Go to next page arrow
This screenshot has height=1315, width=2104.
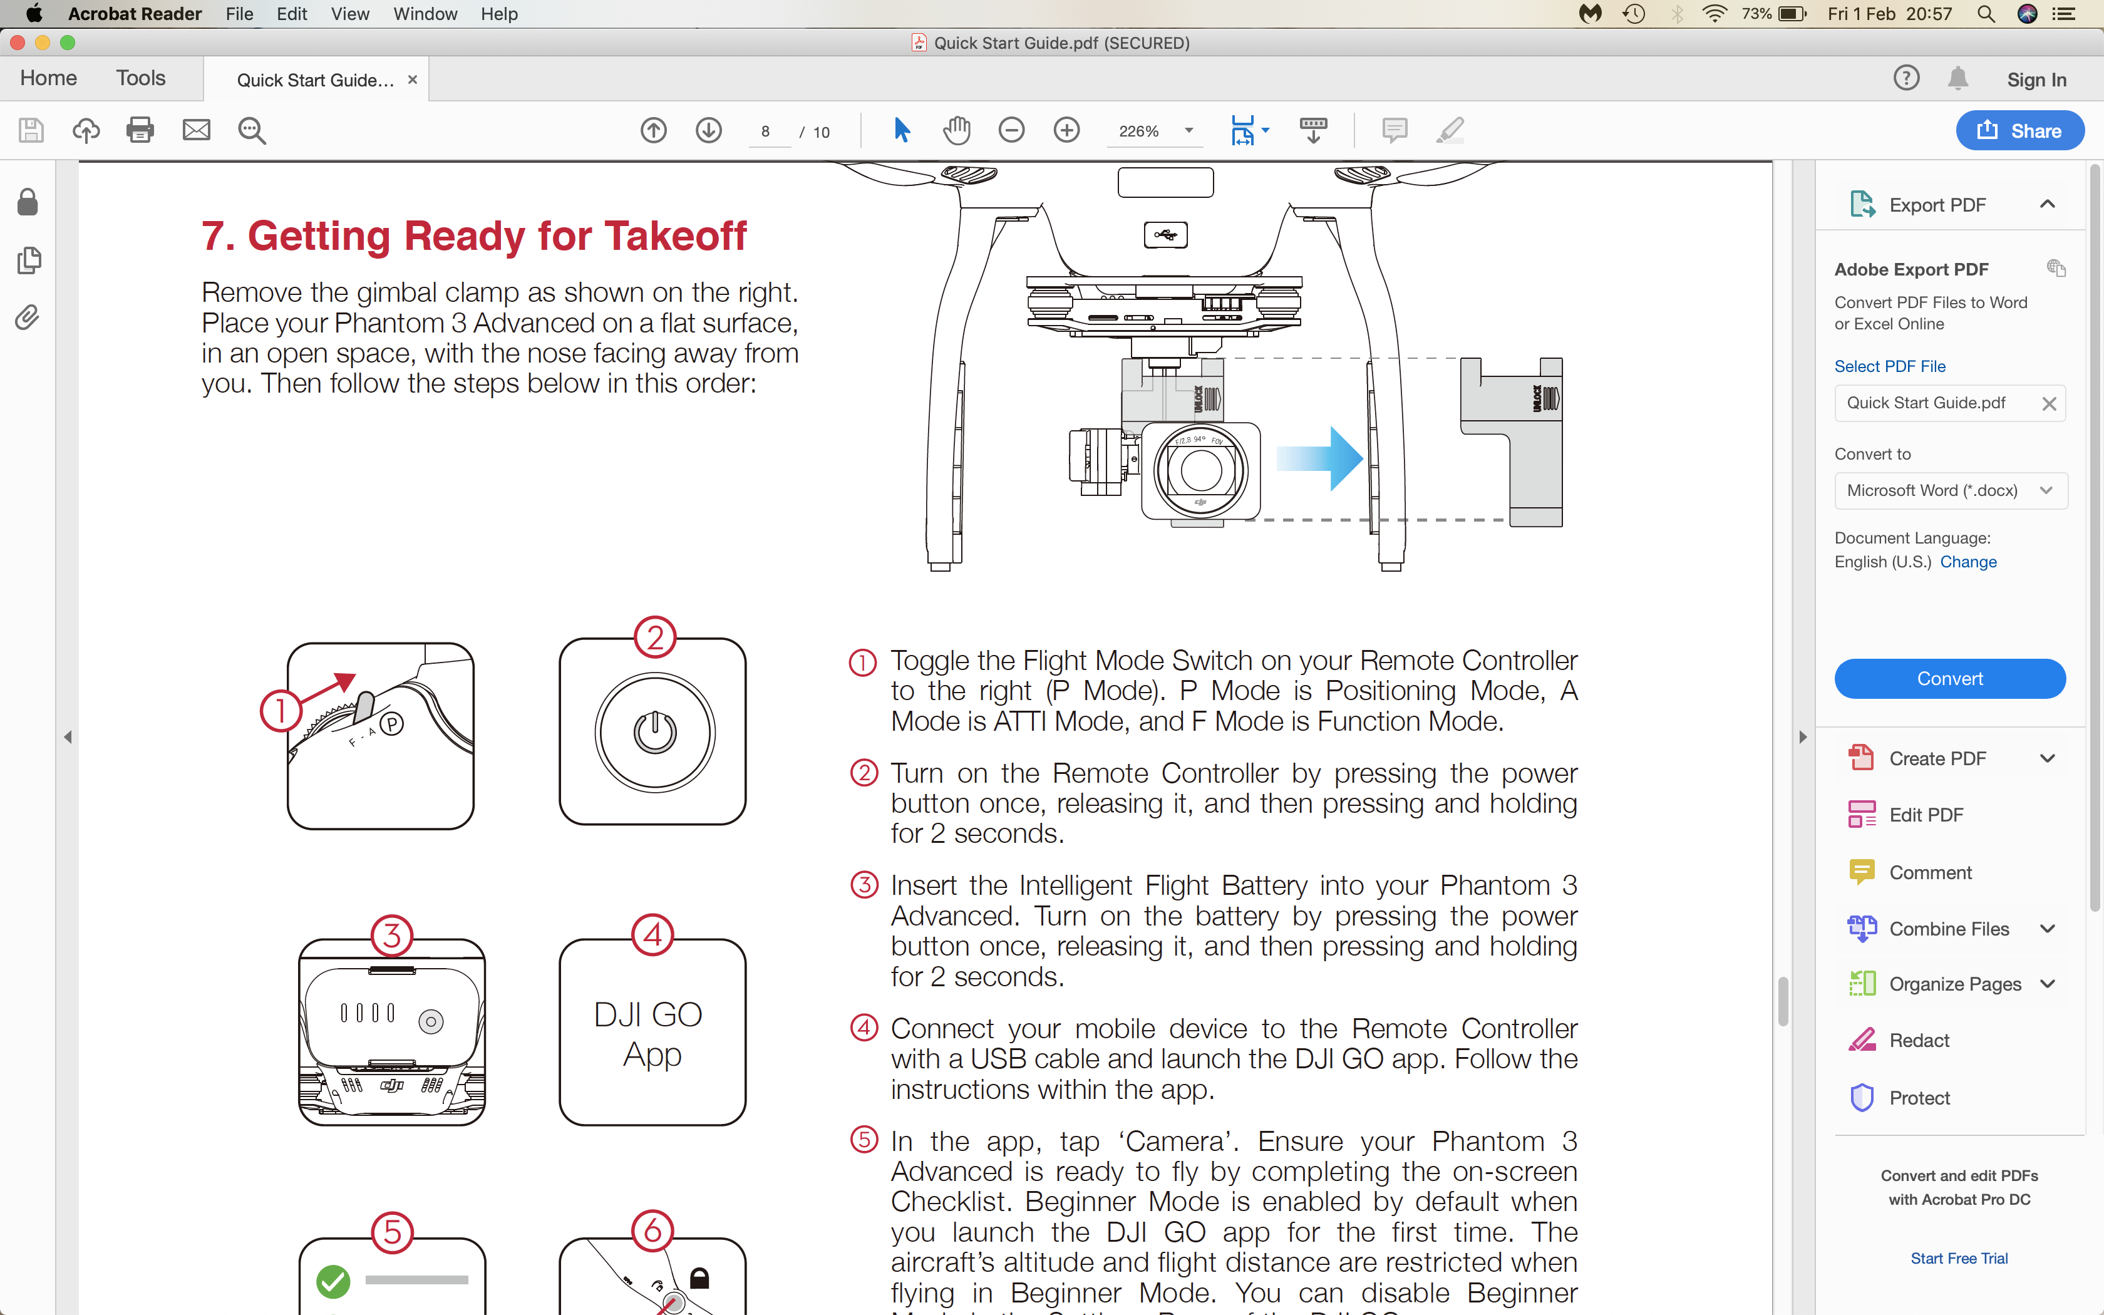coord(709,130)
